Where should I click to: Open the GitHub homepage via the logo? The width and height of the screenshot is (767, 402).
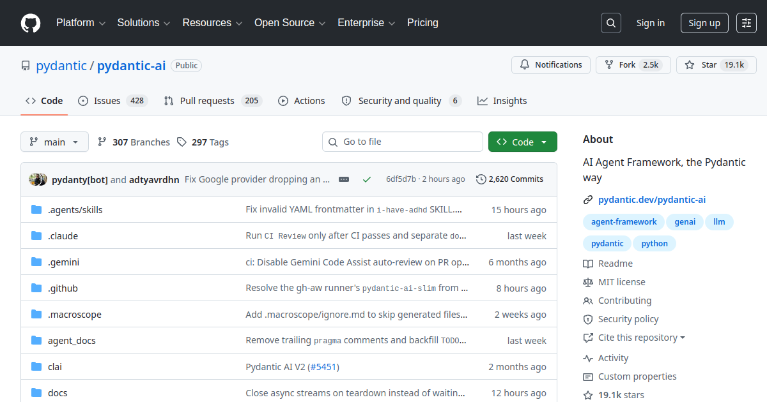click(x=31, y=23)
